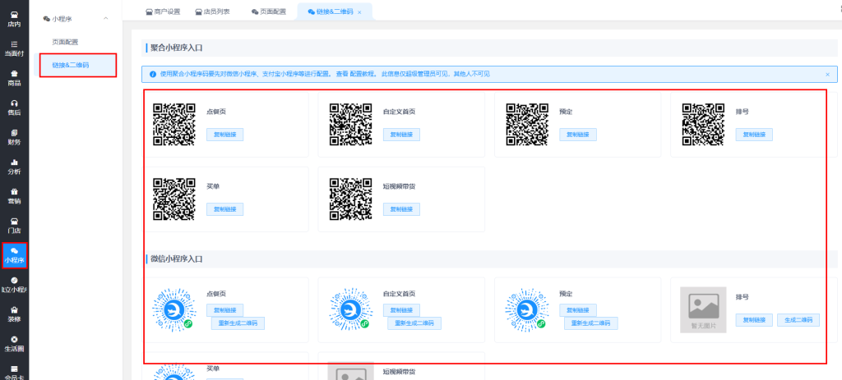Click the aggregated 自定义首页 QR code image
This screenshot has height=380, width=842.
click(x=350, y=124)
